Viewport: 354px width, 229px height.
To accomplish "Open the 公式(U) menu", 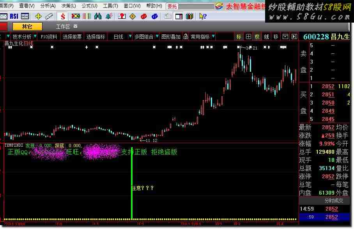I will (89, 5).
